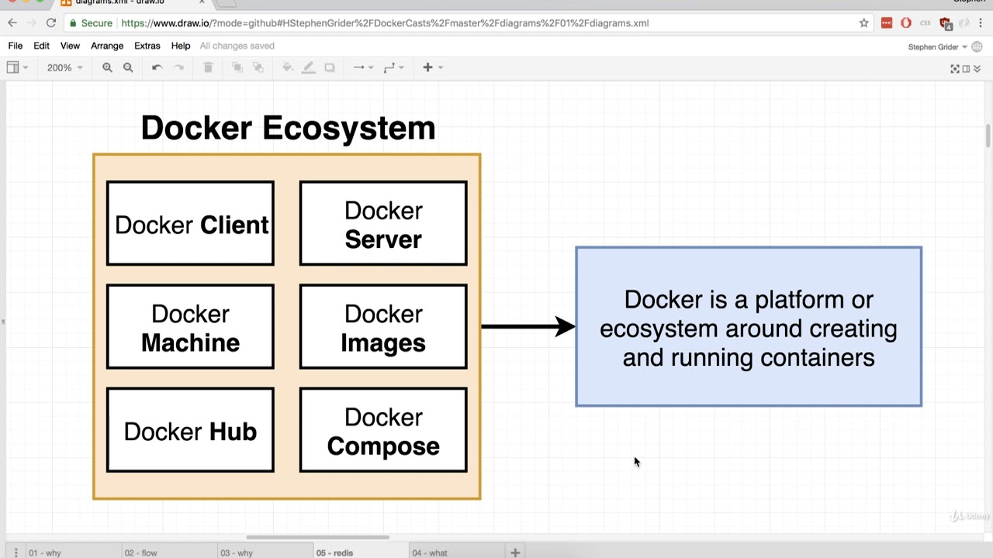Expand the view layout dropdown arrow
The height and width of the screenshot is (558, 993).
25,67
